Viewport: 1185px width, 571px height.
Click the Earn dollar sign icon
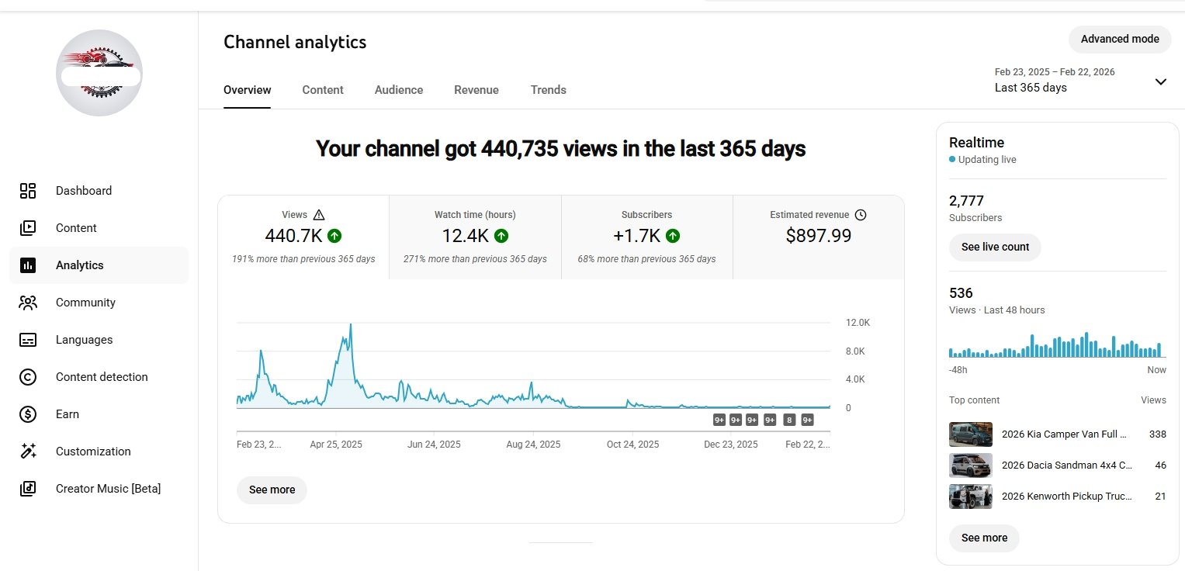[28, 414]
